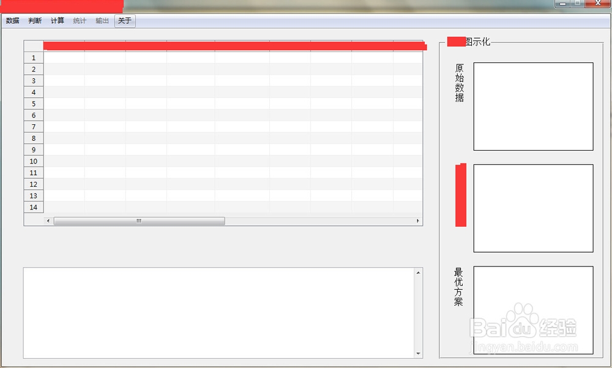Select table row header 2
Viewport: 612px width, 368px height.
tap(34, 69)
